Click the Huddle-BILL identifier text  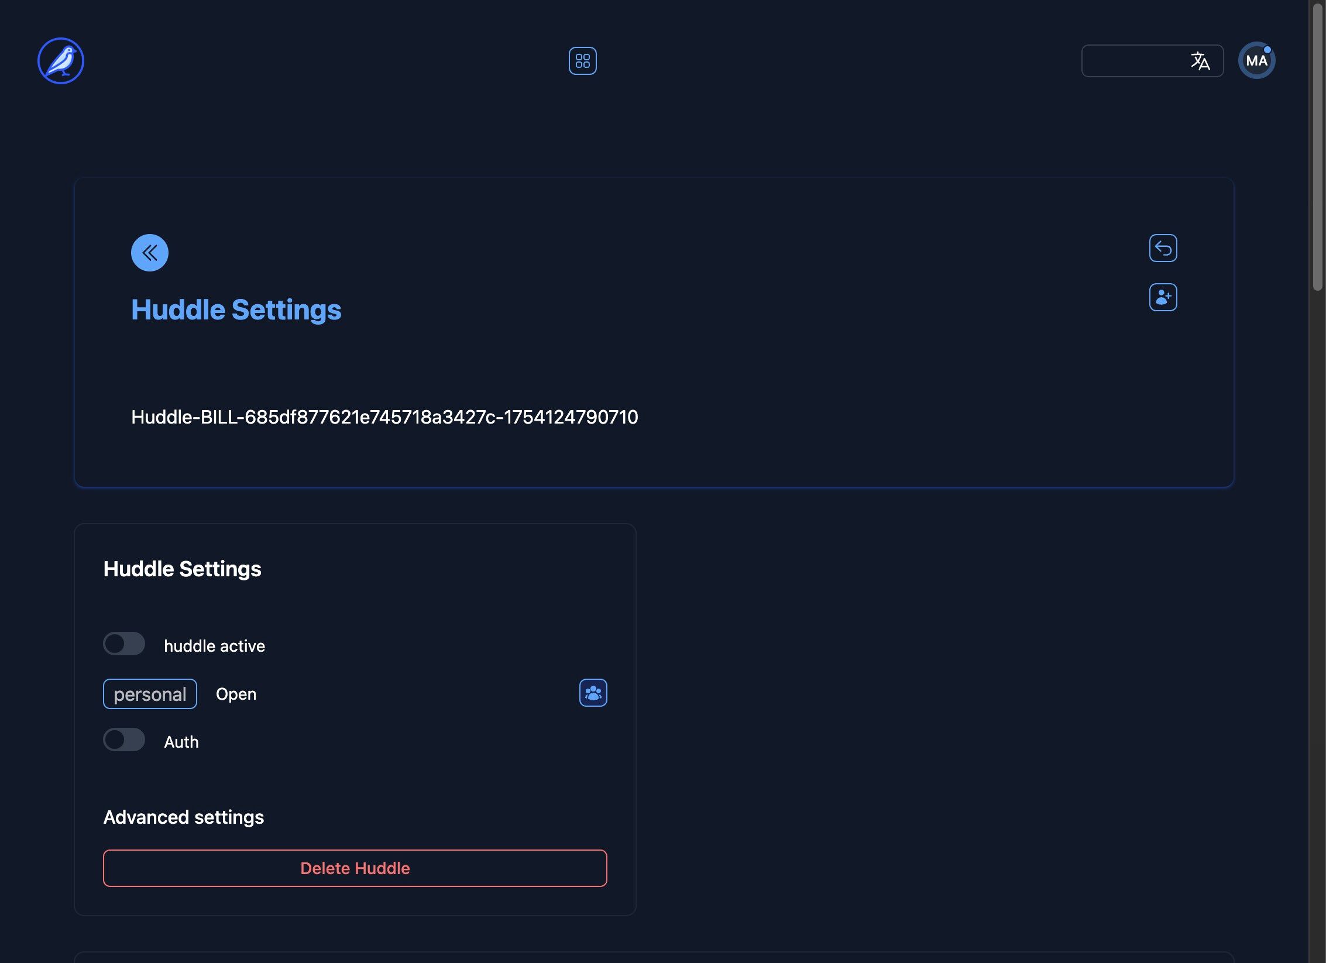[x=384, y=417]
